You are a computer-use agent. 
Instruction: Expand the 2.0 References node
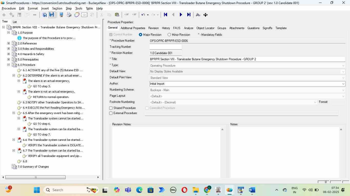click(x=8, y=43)
